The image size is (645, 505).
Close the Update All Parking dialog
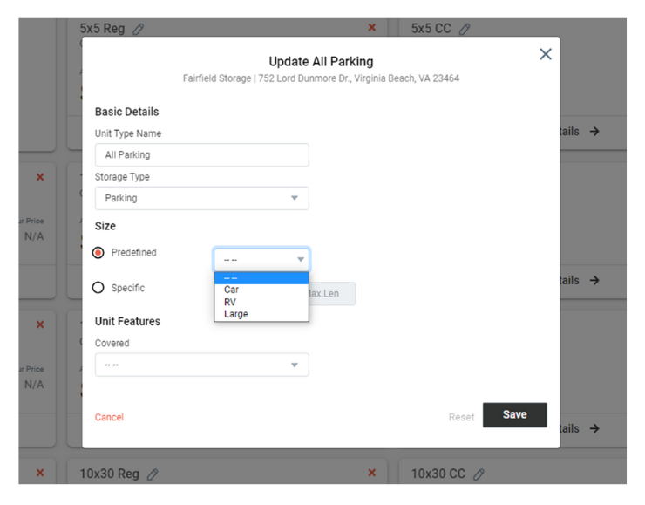tap(545, 54)
